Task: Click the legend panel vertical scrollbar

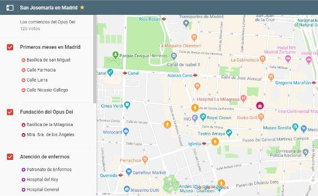Action: click(95, 59)
